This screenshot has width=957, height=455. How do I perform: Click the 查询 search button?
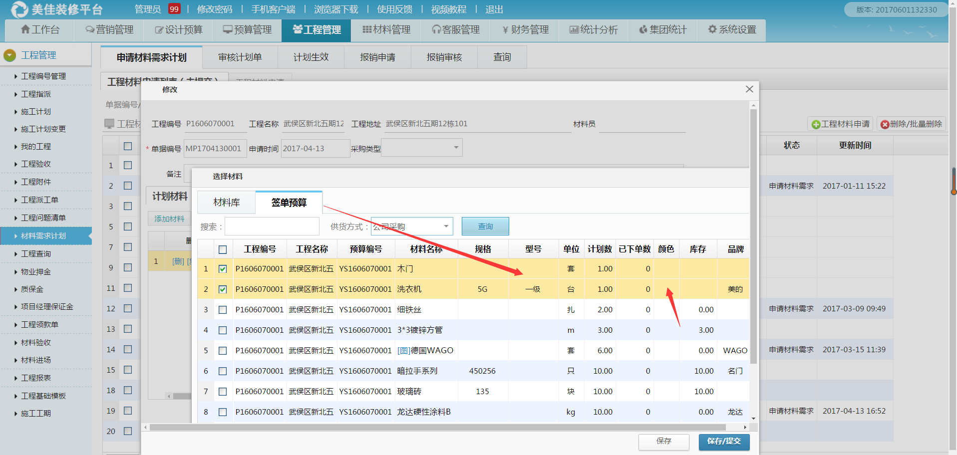pyautogui.click(x=485, y=227)
